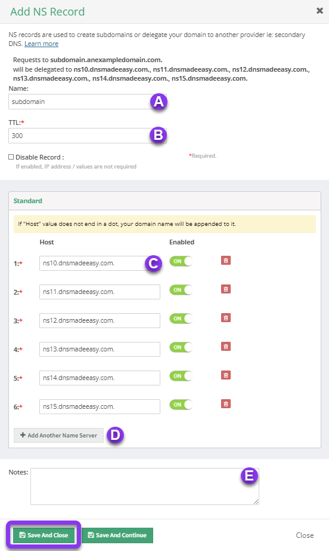The width and height of the screenshot is (329, 551).
Task: Click Save And Close button
Action: coord(44,535)
